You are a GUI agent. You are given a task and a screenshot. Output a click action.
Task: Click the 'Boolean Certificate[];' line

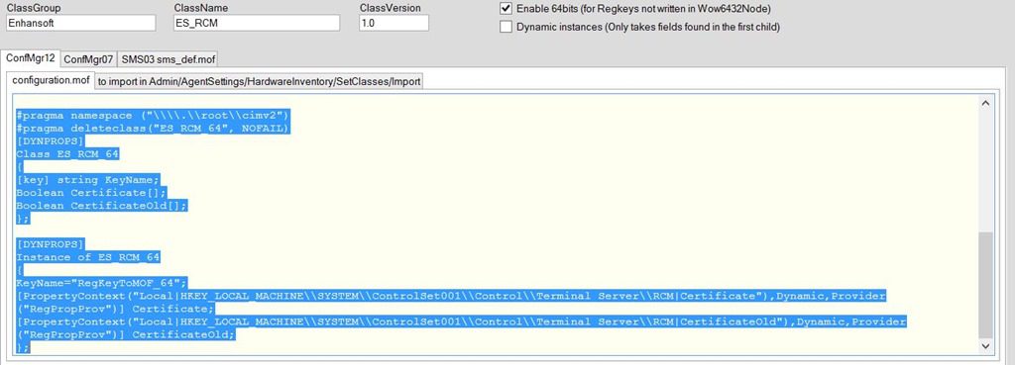[x=92, y=193]
